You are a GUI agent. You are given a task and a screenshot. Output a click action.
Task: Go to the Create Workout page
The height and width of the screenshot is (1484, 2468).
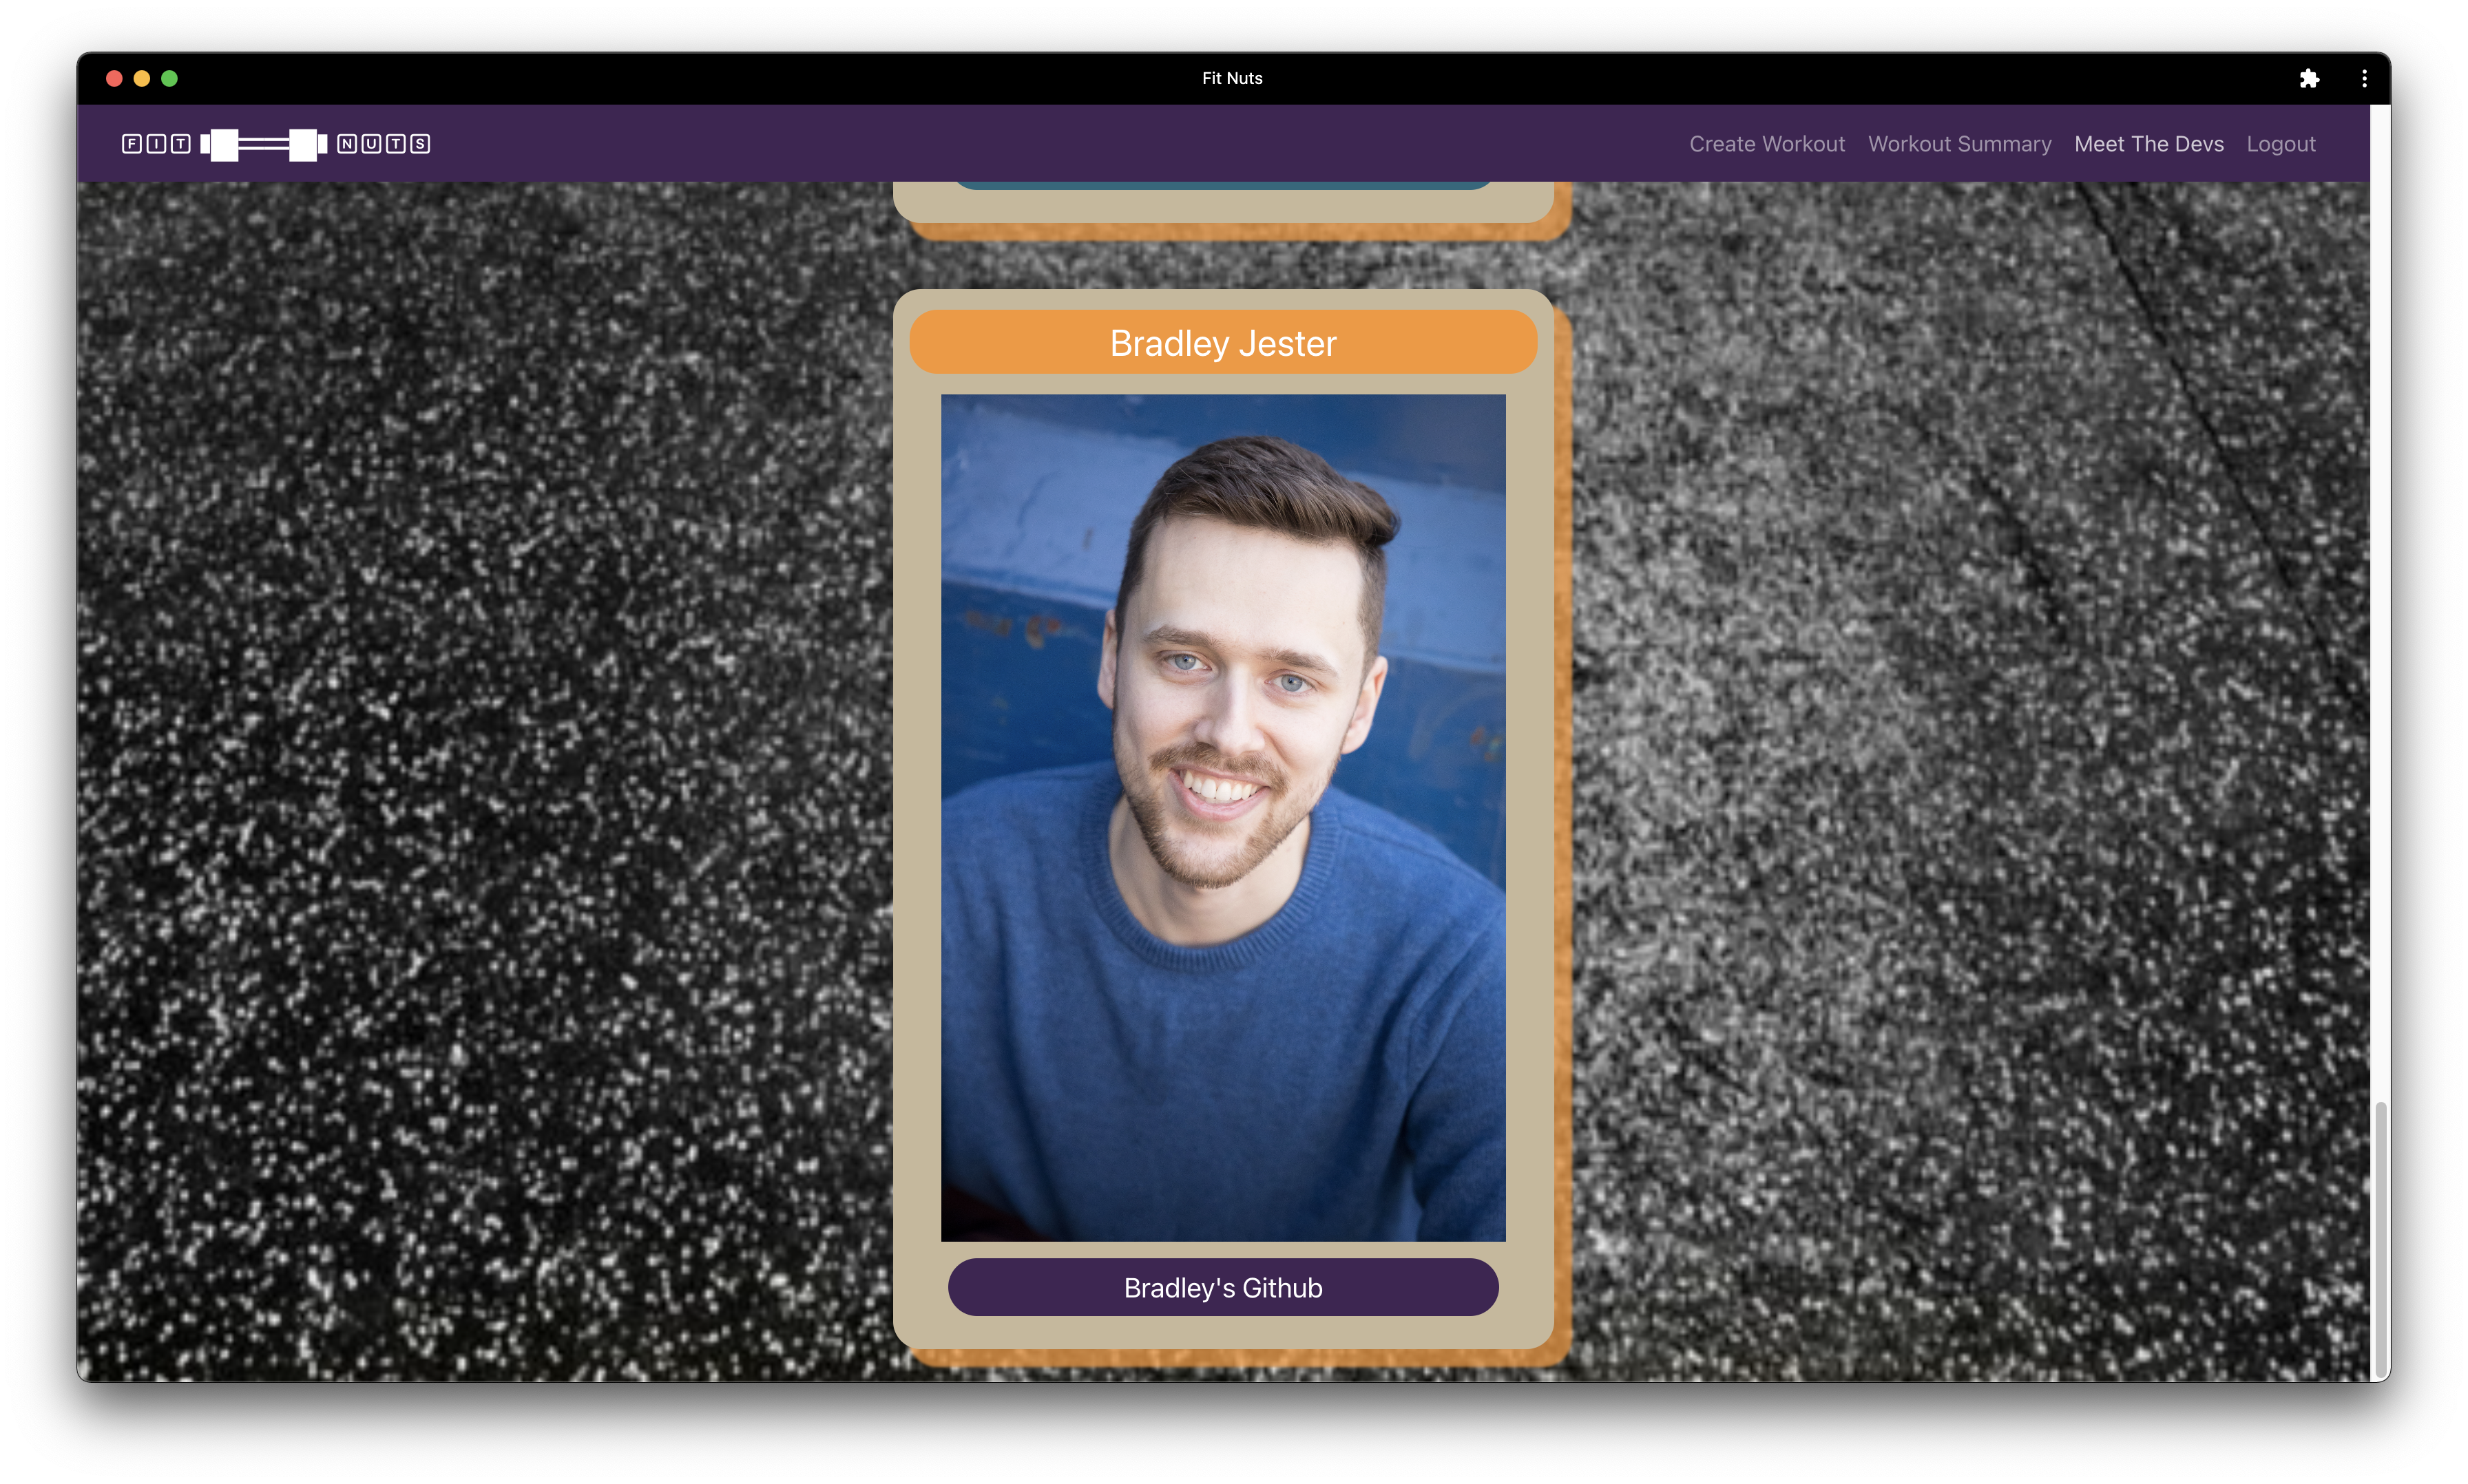1767,144
